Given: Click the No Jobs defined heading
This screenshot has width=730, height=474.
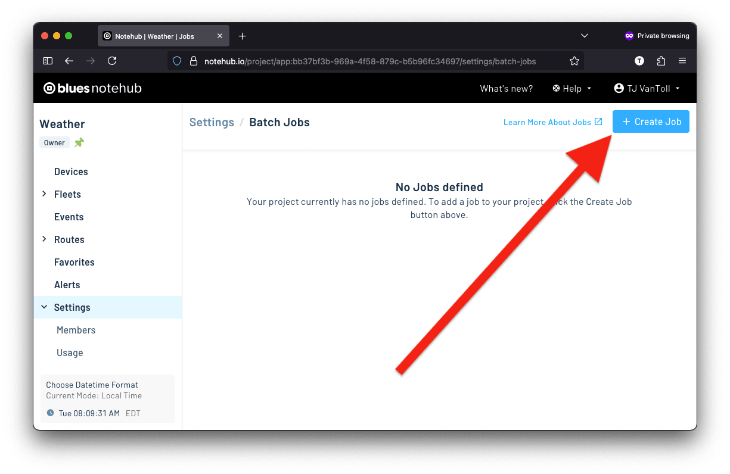Looking at the screenshot, I should (439, 187).
